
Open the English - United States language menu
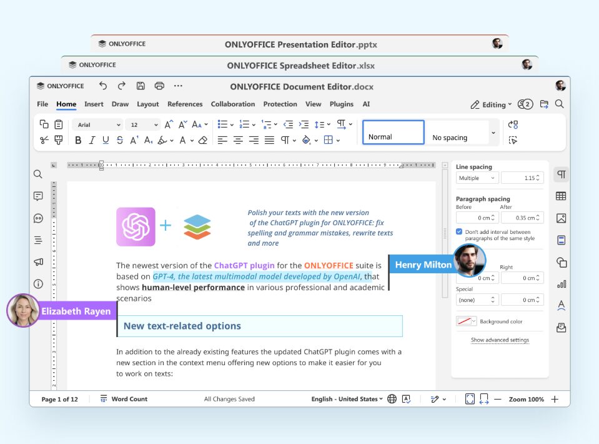point(347,399)
